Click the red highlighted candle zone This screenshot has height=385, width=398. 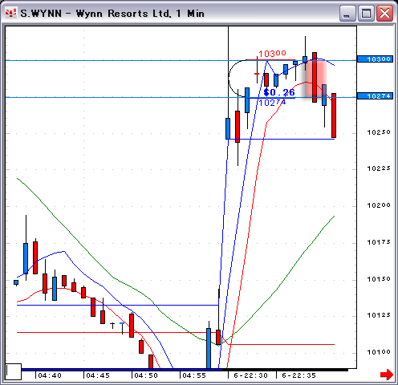pos(315,79)
